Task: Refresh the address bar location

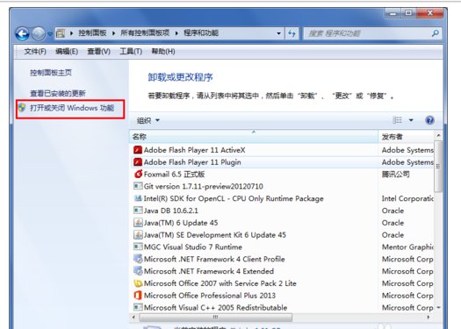Action: click(x=292, y=33)
